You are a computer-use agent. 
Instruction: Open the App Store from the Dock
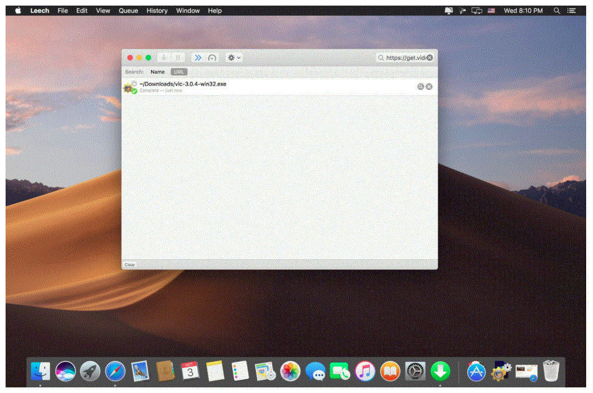pyautogui.click(x=476, y=371)
